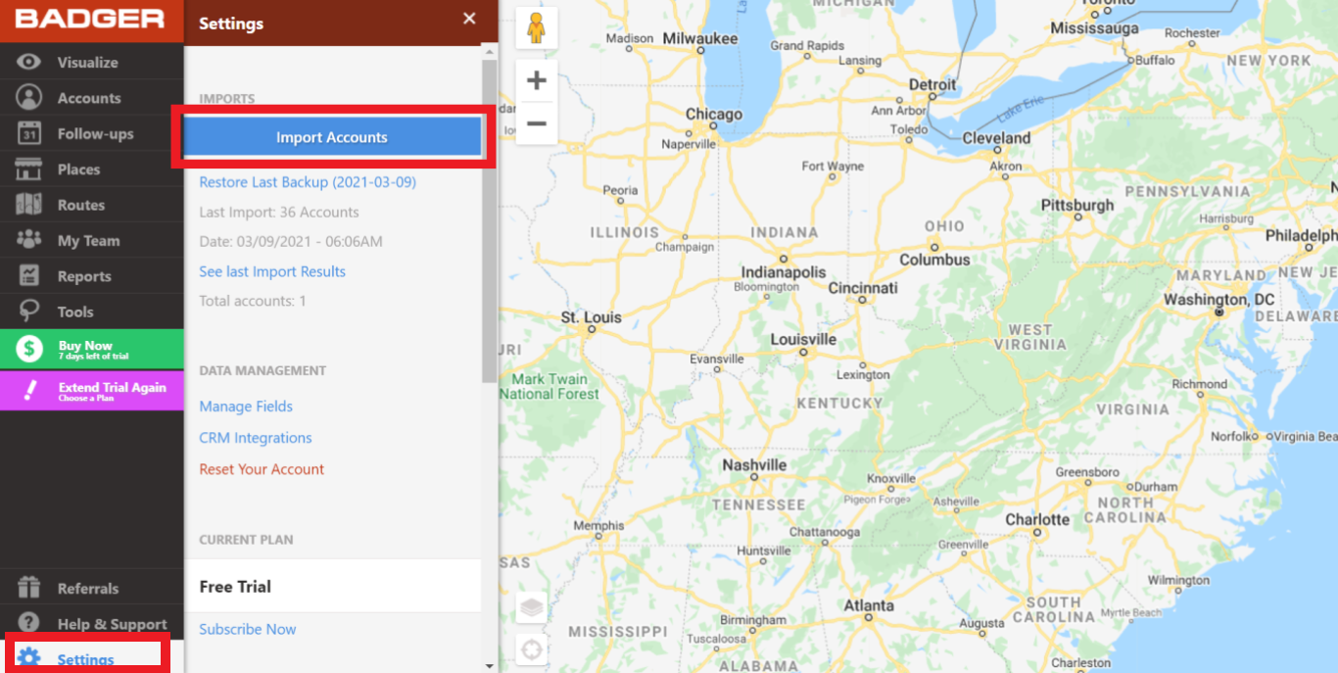This screenshot has width=1338, height=673.
Task: Open the CRM Integrations link
Action: pos(256,438)
